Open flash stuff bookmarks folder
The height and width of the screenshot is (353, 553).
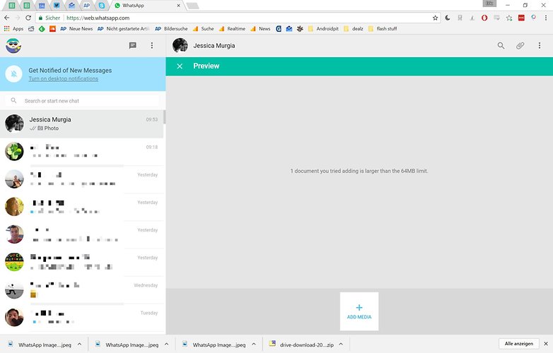(x=383, y=29)
